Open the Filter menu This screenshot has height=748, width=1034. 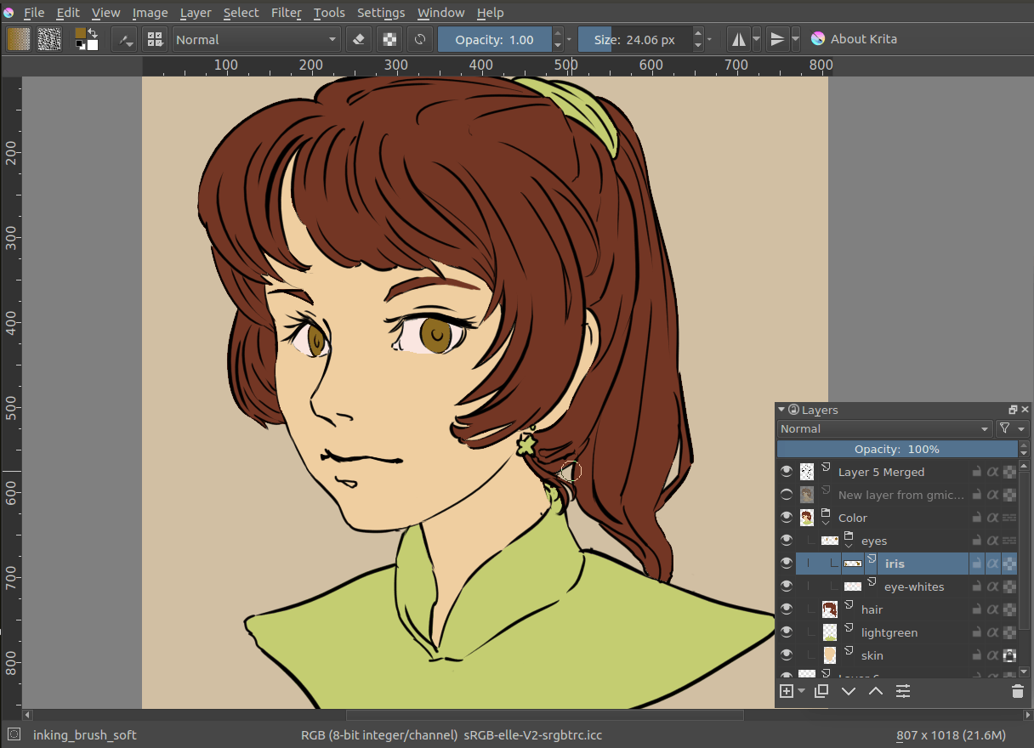tap(286, 13)
